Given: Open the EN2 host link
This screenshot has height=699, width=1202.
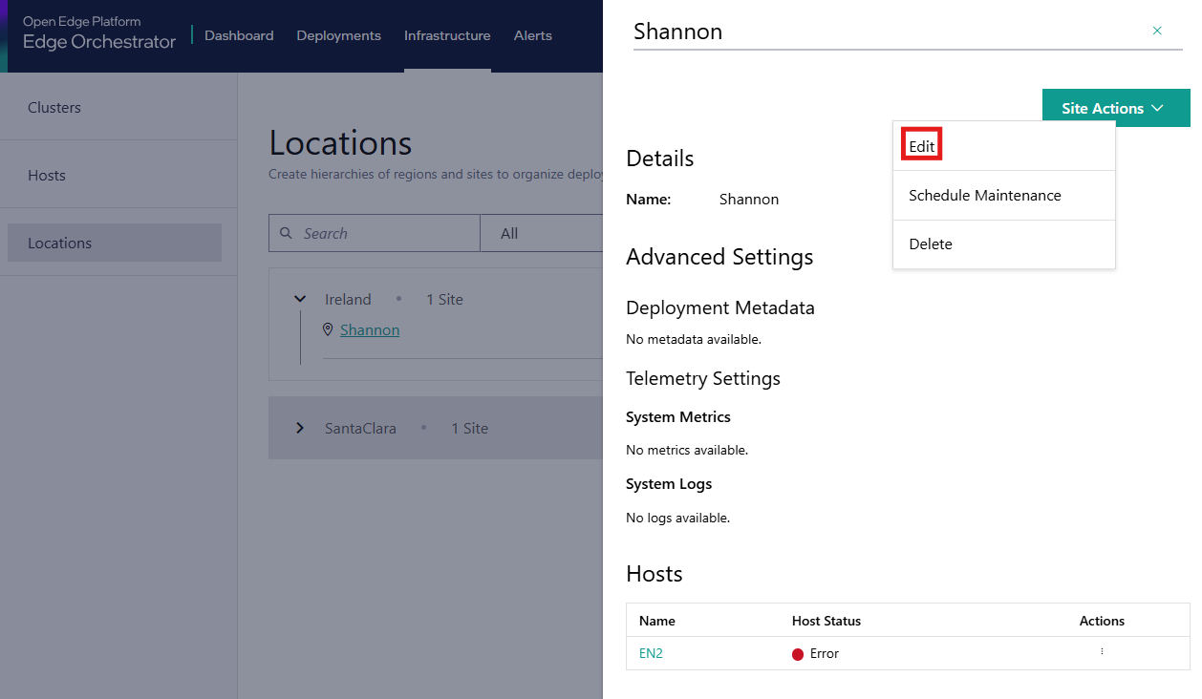Looking at the screenshot, I should [650, 653].
